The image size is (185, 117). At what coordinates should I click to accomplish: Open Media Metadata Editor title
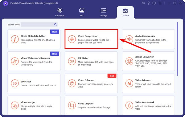tap(33, 36)
